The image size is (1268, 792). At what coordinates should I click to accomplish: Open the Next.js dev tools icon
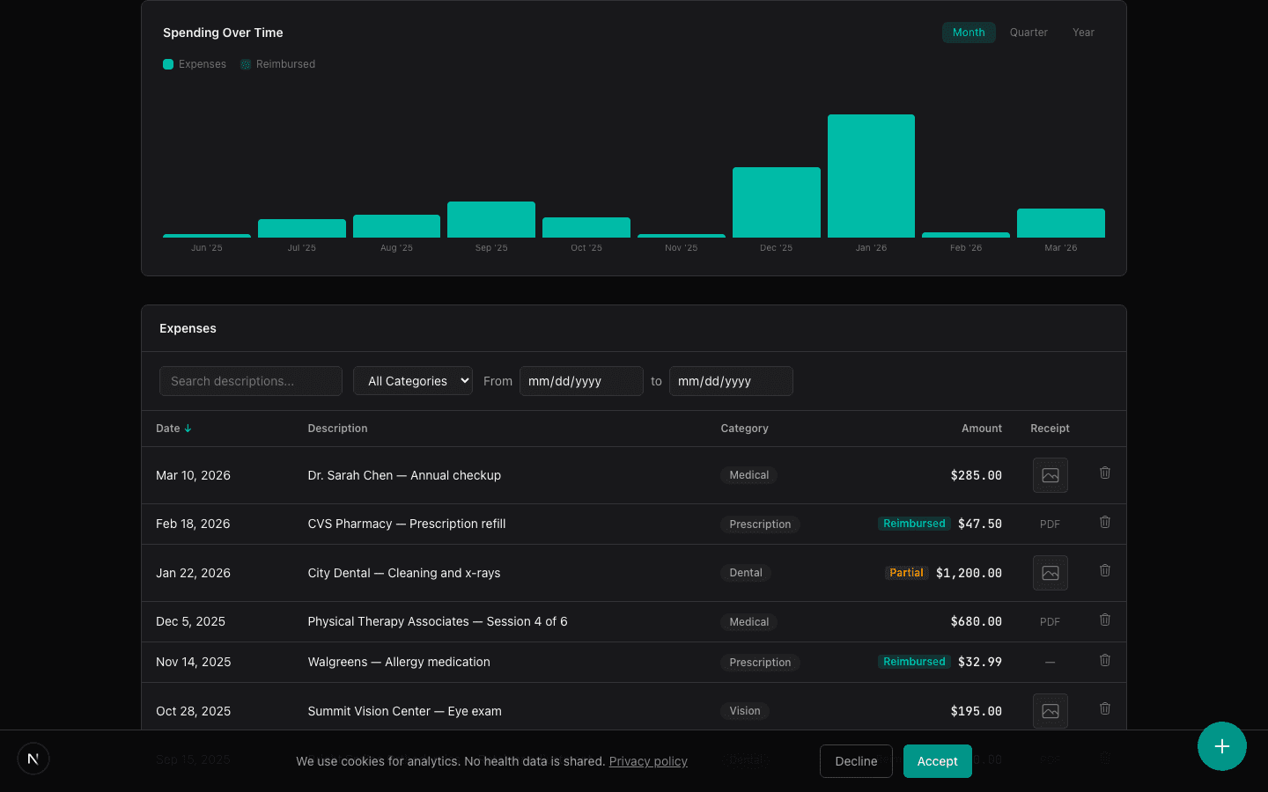33,759
